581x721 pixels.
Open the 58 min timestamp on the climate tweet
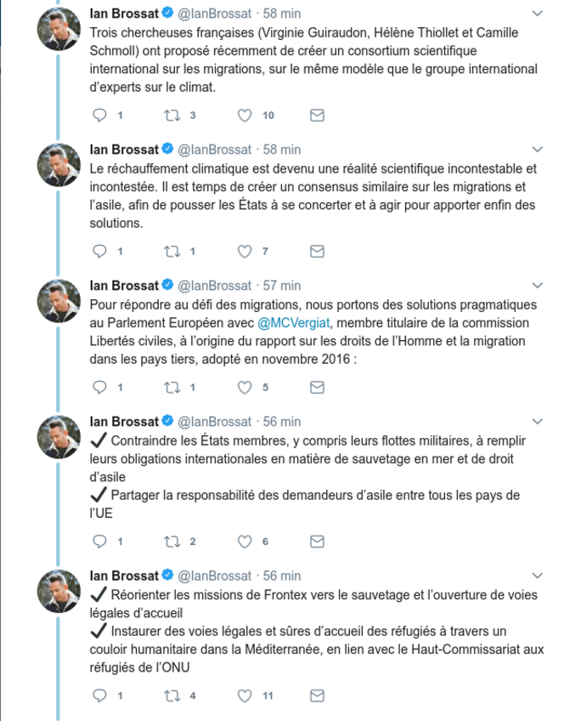coord(282,150)
